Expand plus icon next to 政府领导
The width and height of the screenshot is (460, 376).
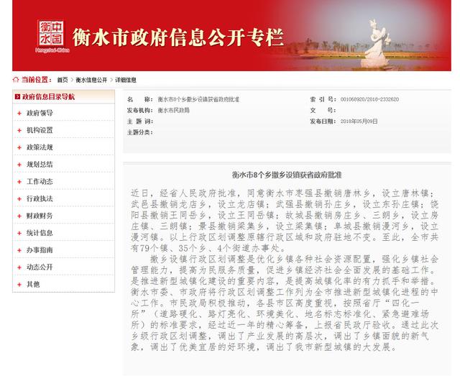tap(19, 113)
